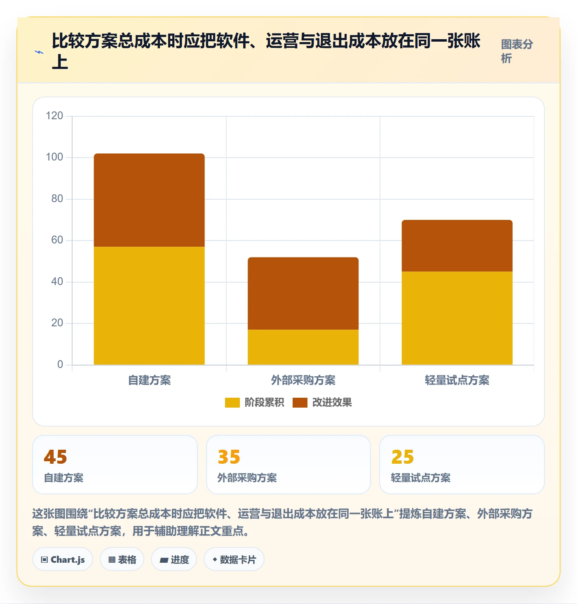Click the yellow 外部采购方案 bar segment
577x604 pixels.
tap(303, 347)
